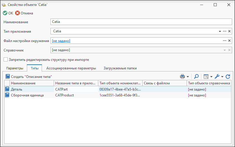The width and height of the screenshot is (235, 147).
Task: Open the Тип приложения dropdown arrow
Action: 220,31
